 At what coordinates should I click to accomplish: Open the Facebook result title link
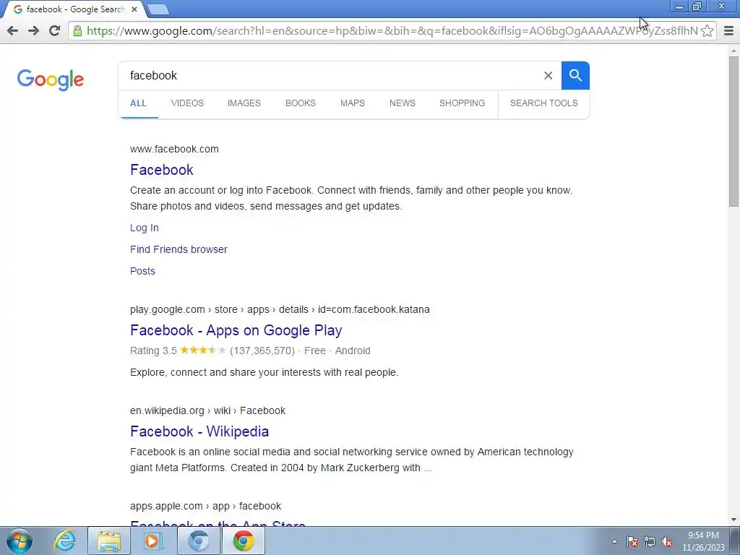[x=162, y=170]
